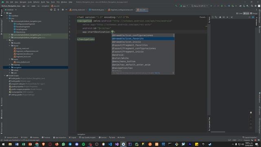261x147 pixels.
Task: Select MainActivity class in project tree
Action: [20, 32]
